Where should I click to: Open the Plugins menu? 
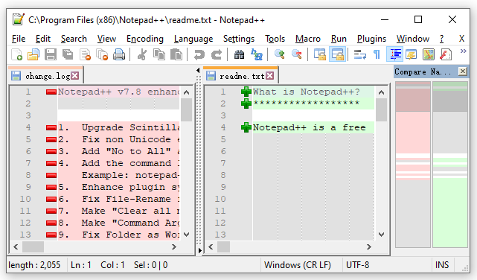click(371, 39)
